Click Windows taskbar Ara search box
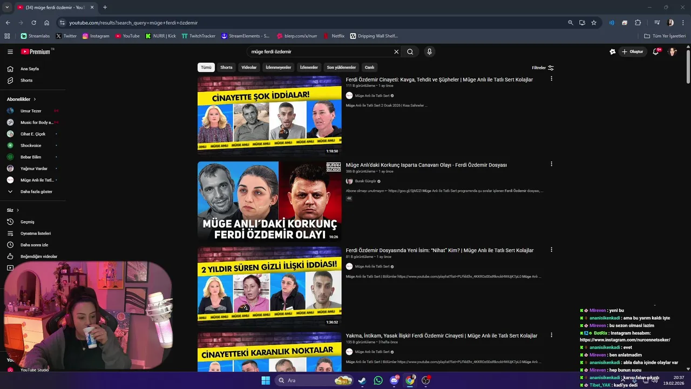Viewport: 691px width, 389px height. 315,380
